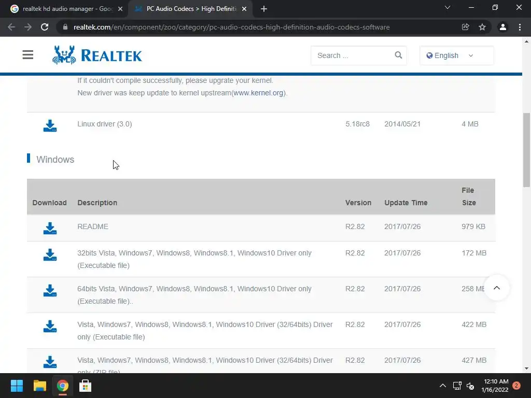Open Chrome three-dot menu

coord(520,27)
